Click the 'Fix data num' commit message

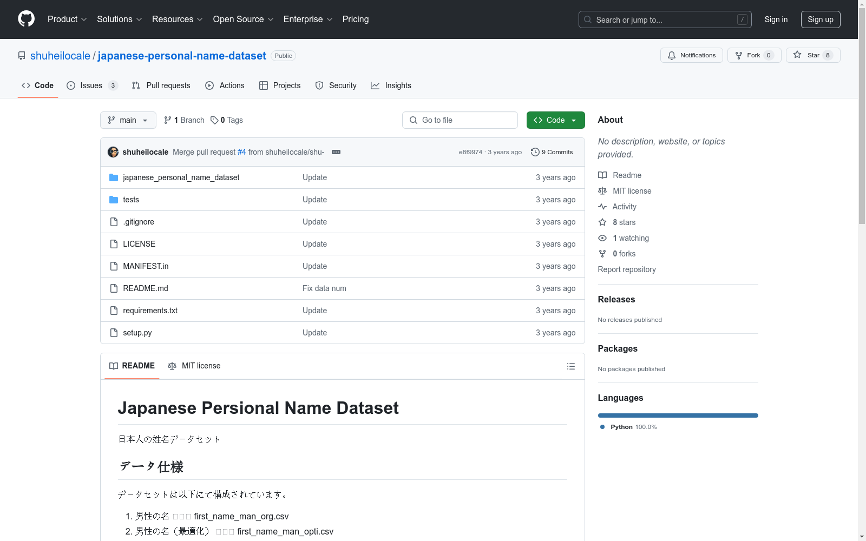pos(324,288)
